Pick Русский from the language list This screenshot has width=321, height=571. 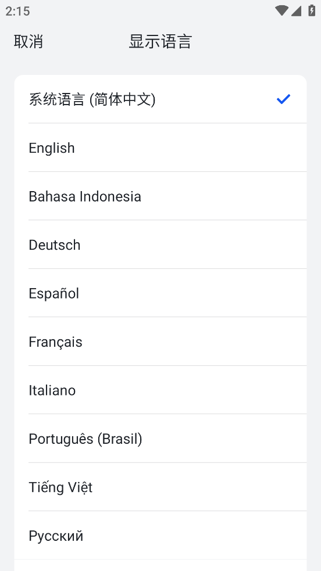coord(160,535)
